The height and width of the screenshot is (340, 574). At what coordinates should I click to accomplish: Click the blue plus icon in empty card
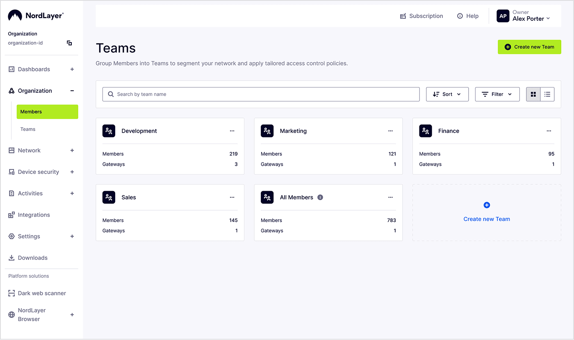(487, 205)
